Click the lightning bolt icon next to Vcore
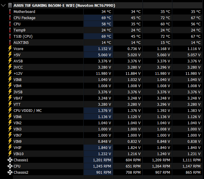 [x=10, y=49]
